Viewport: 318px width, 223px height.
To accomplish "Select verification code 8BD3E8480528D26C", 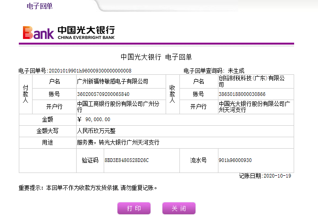I will (x=127, y=160).
